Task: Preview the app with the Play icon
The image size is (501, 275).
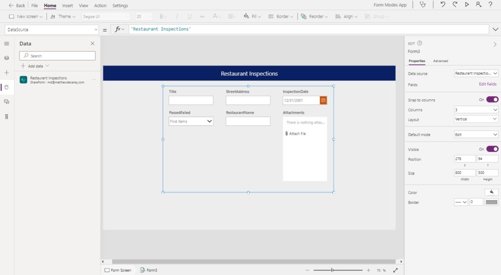Action: [x=467, y=4]
